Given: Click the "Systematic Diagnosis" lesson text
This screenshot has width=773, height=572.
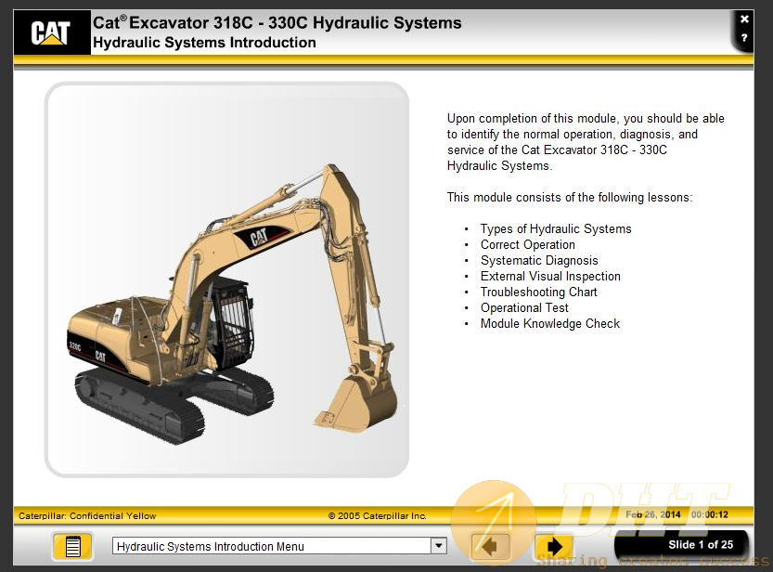Looking at the screenshot, I should 539,260.
